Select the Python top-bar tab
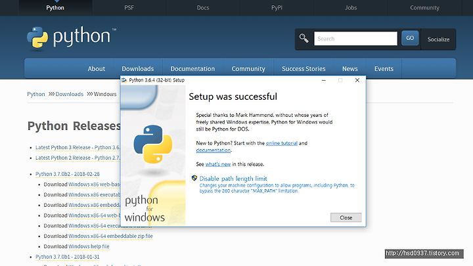Viewport: 473px width, 266px height. 55,7
